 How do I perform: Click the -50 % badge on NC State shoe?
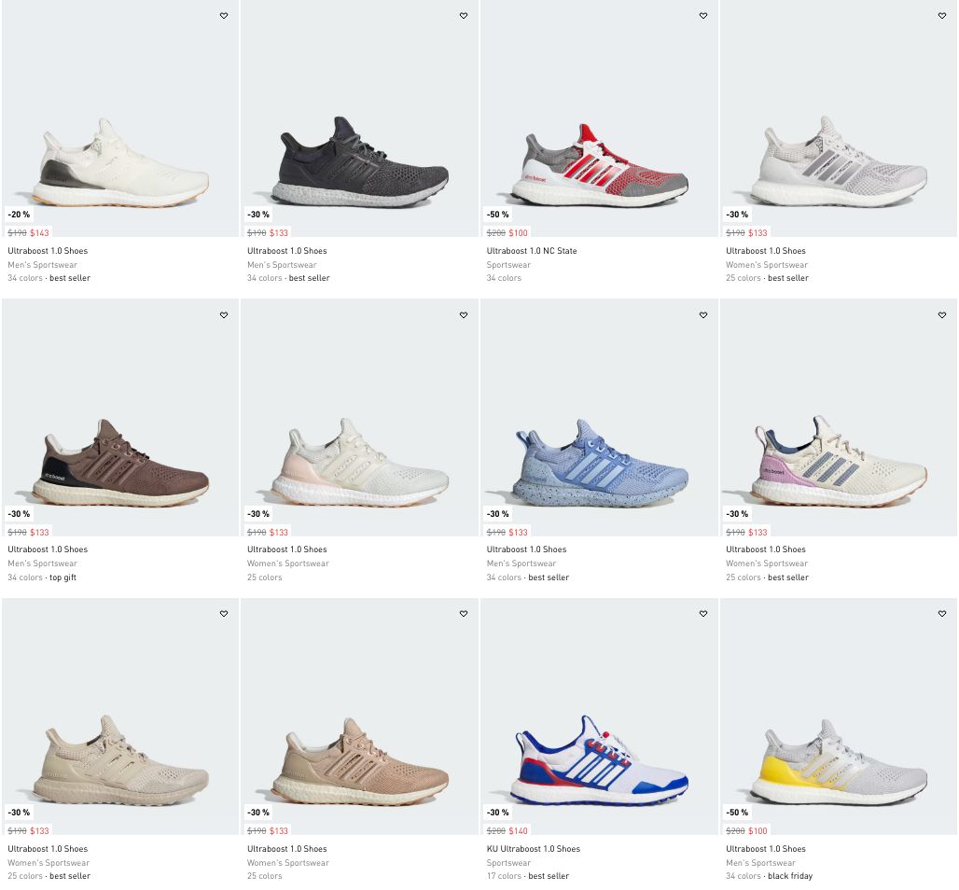498,215
